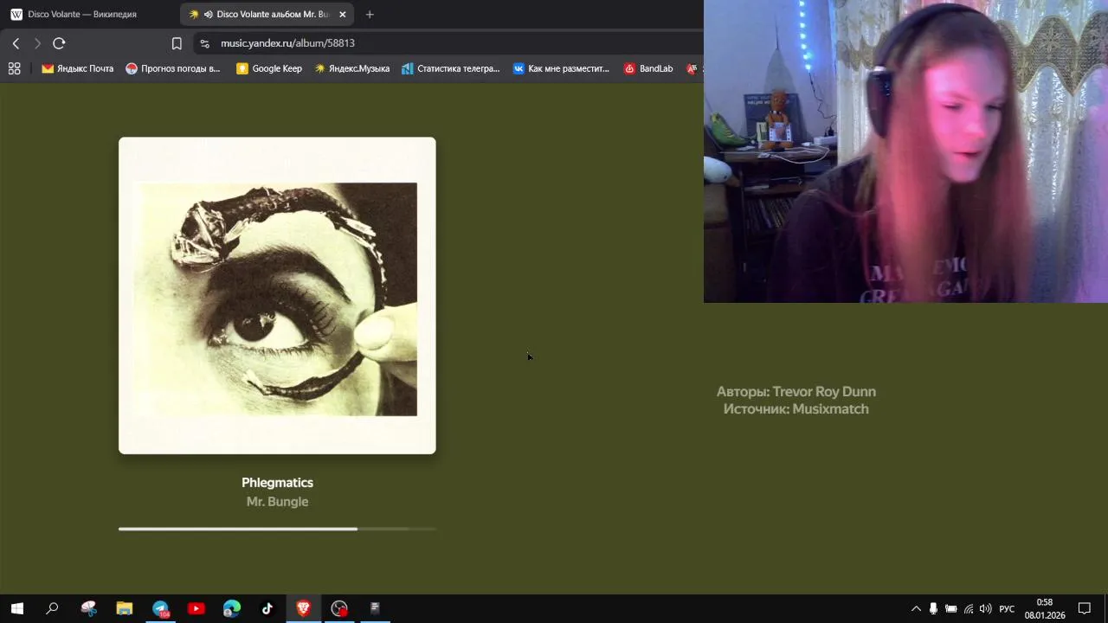Open the Как мне разместит... VK bookmark
This screenshot has height=623, width=1108.
pyautogui.click(x=561, y=68)
